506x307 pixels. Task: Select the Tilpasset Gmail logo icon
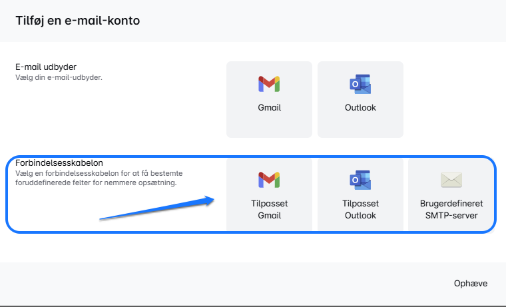pyautogui.click(x=269, y=179)
